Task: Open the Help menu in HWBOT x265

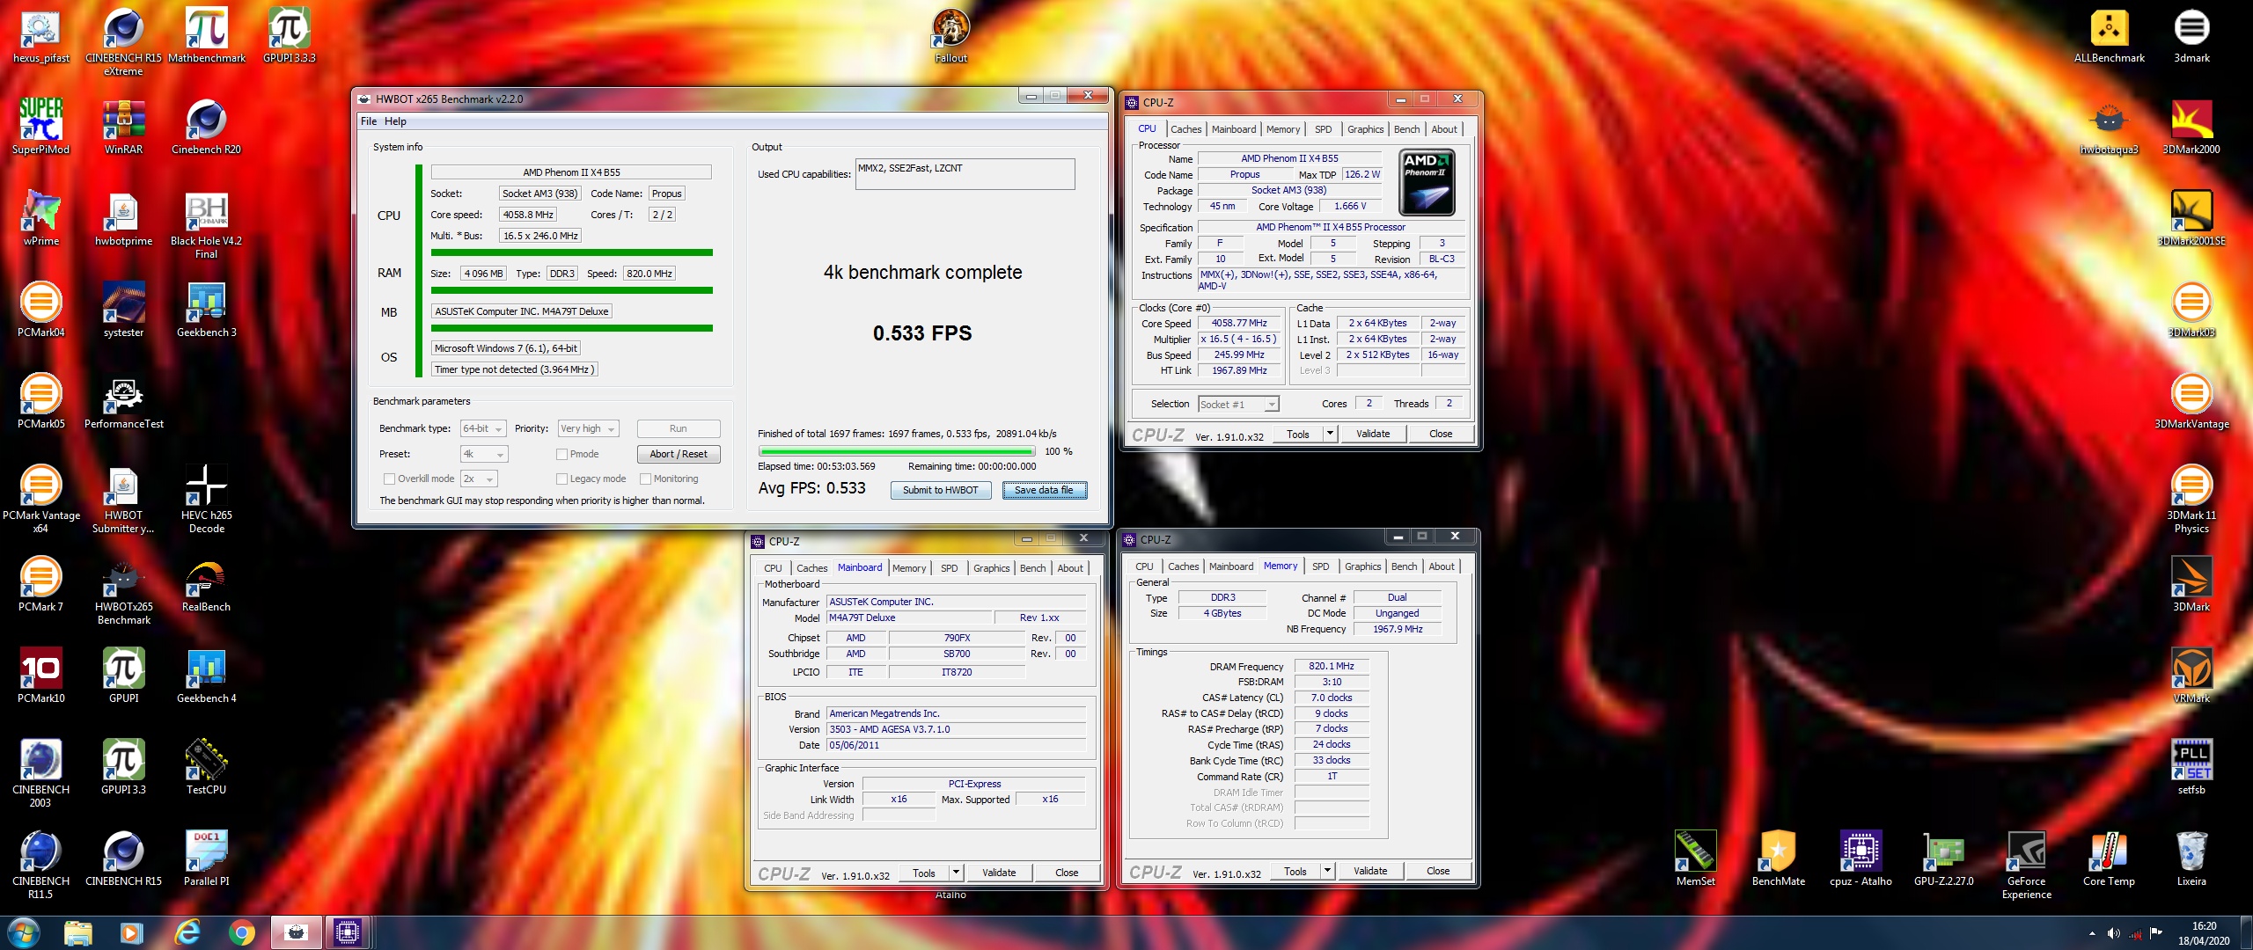Action: tap(395, 121)
